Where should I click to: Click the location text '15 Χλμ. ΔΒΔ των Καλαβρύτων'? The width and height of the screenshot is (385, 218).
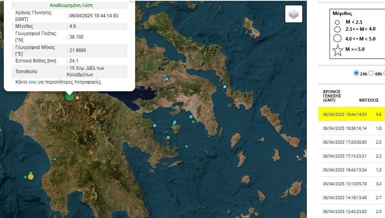pos(85,71)
